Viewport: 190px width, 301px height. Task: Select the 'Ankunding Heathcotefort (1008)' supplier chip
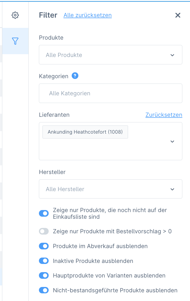85,132
